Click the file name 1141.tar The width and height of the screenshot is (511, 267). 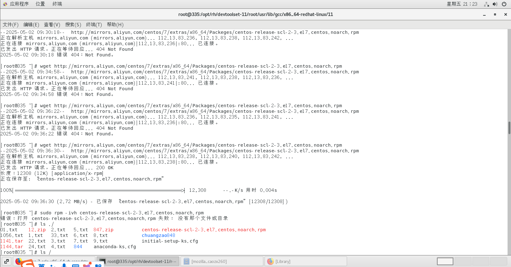pyautogui.click(x=12, y=241)
